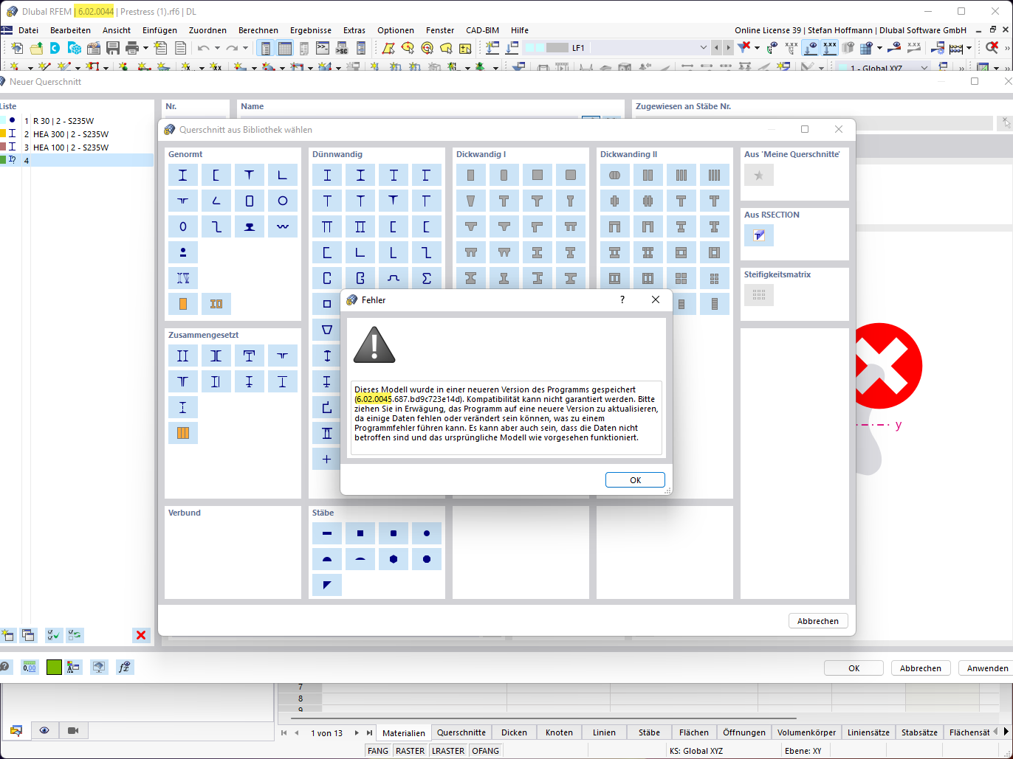The width and height of the screenshot is (1013, 759).
Task: Click the green color swatch in bottom toolbar
Action: tap(54, 668)
